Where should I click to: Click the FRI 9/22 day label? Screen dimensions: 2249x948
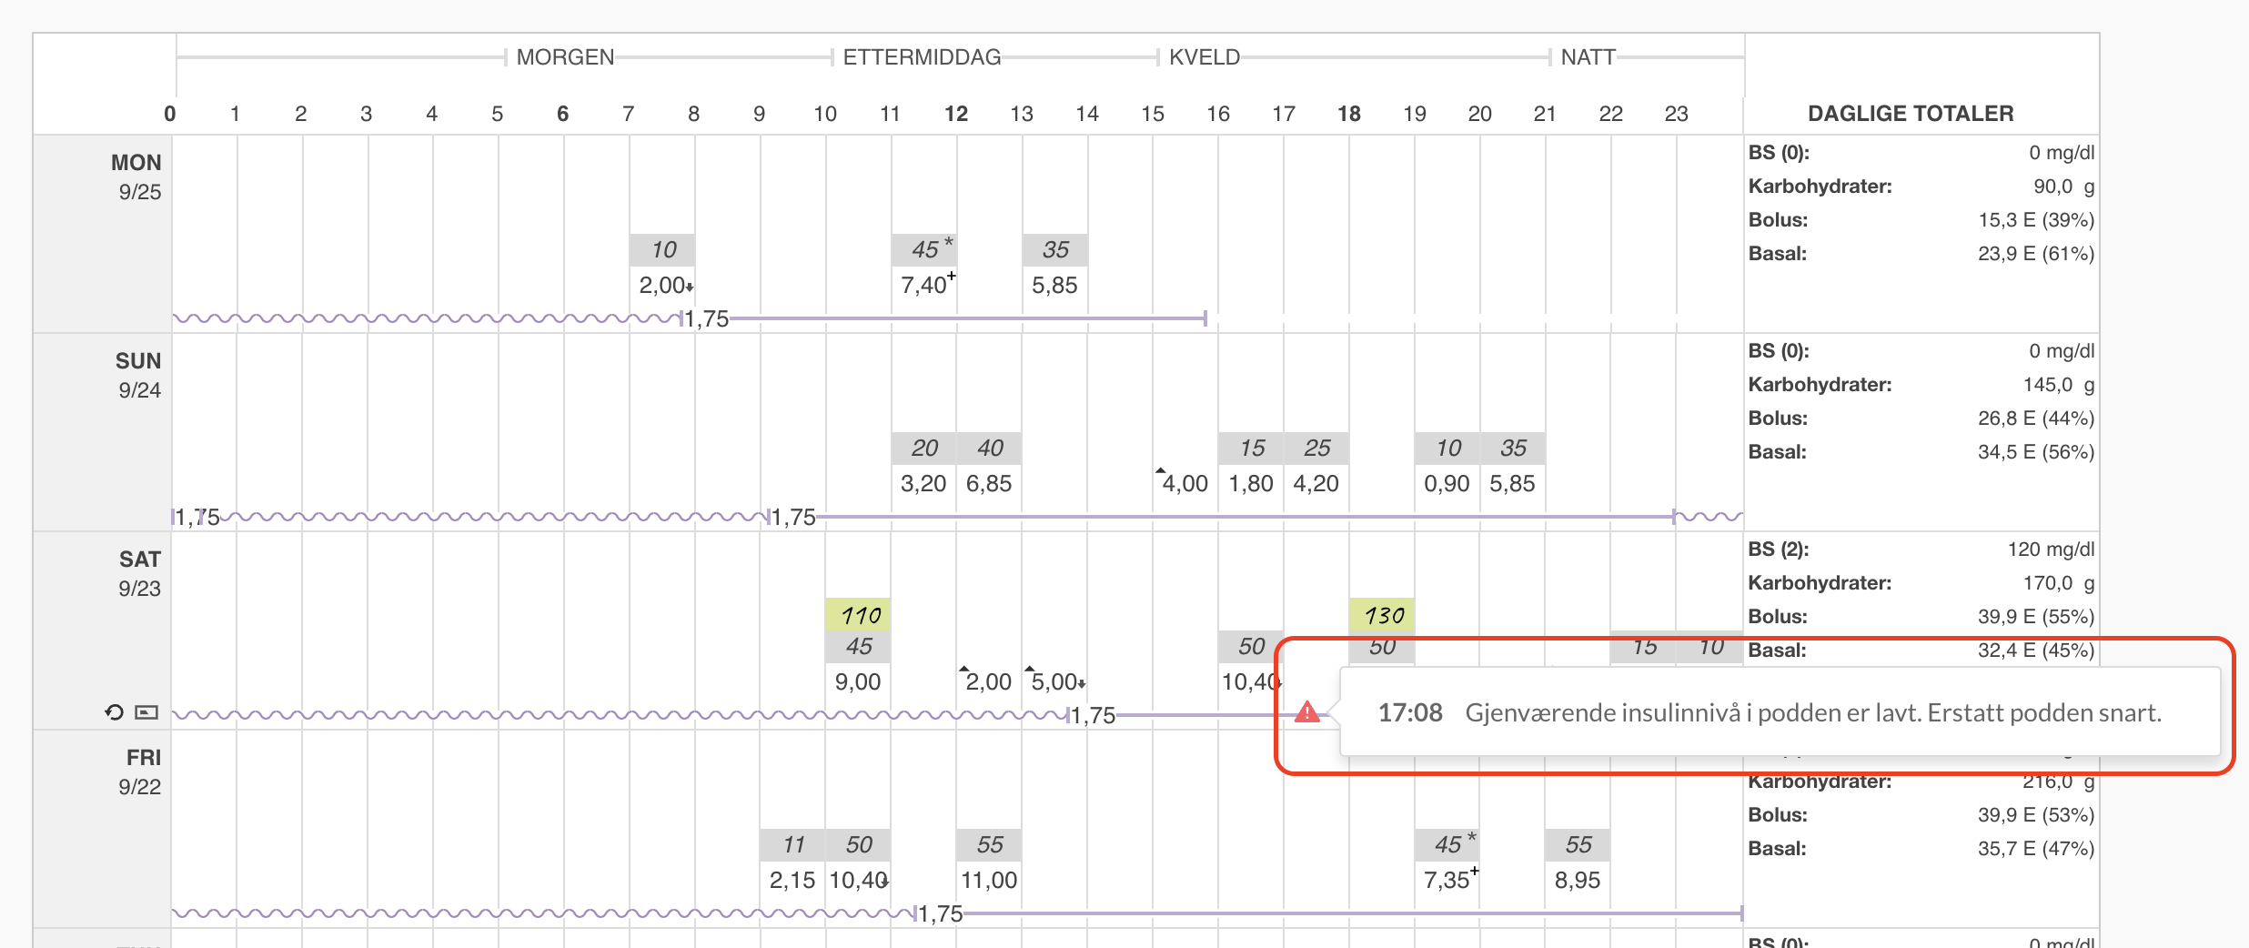click(141, 772)
